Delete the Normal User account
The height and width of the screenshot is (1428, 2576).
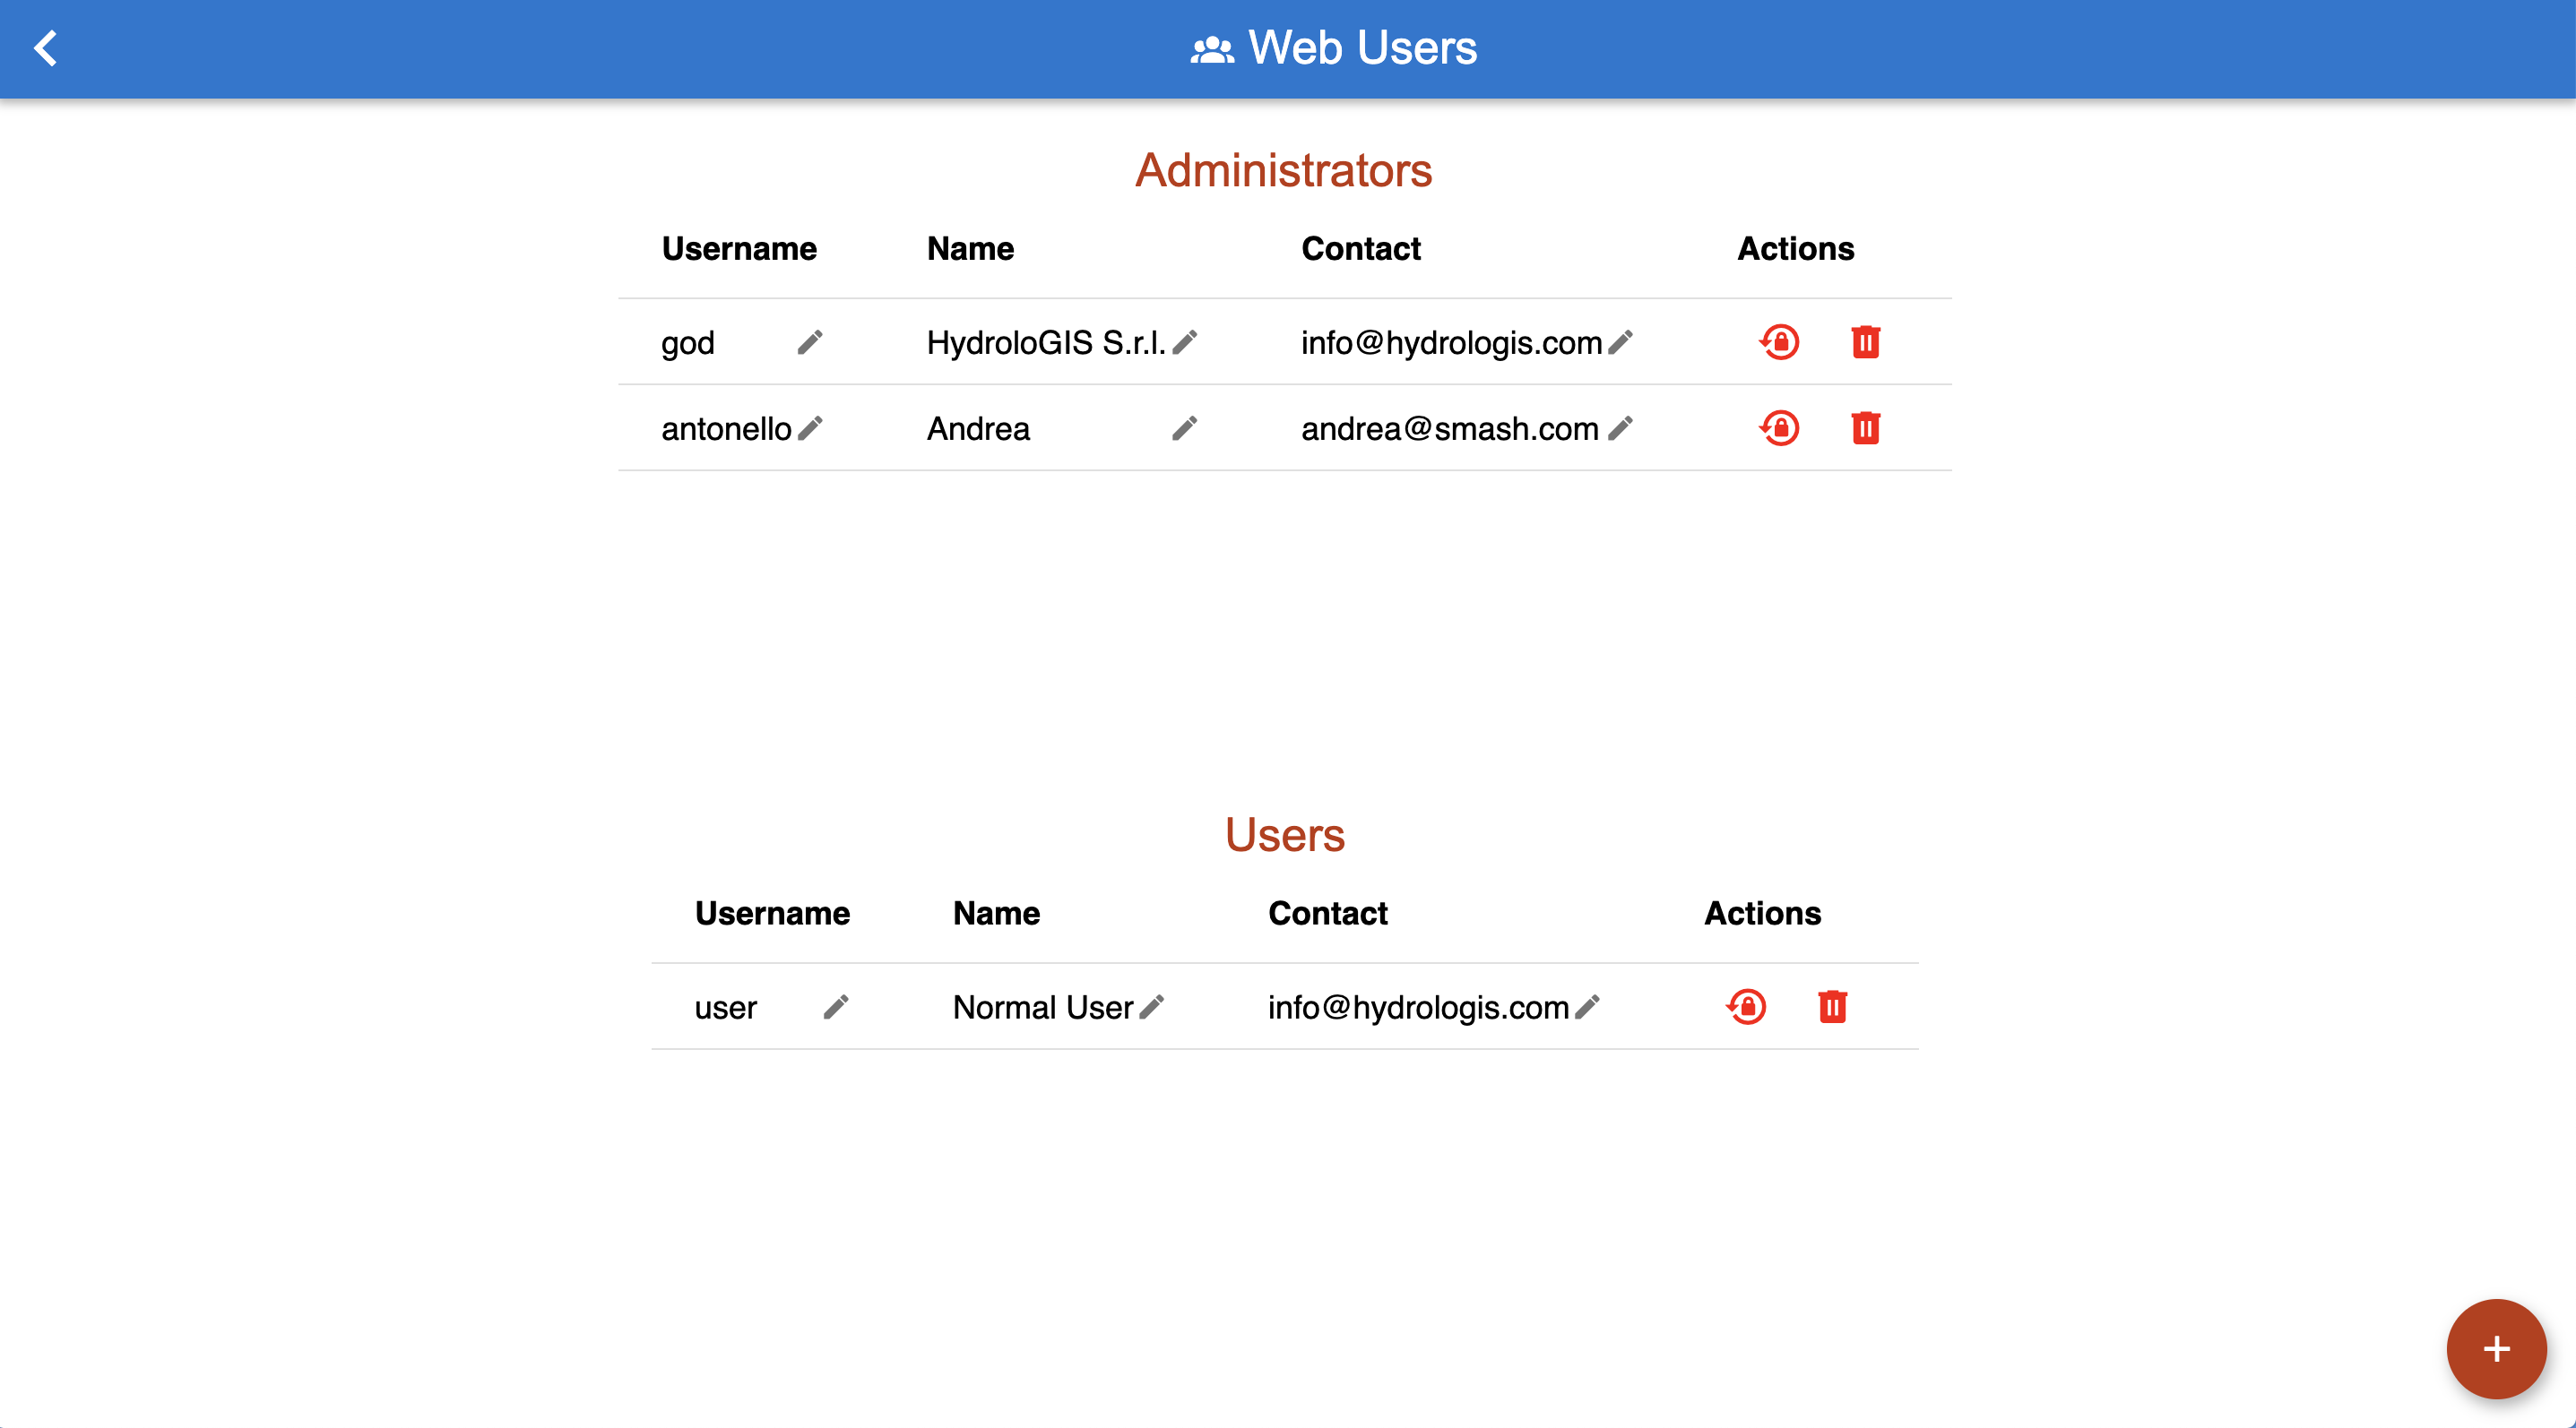click(x=1832, y=1007)
